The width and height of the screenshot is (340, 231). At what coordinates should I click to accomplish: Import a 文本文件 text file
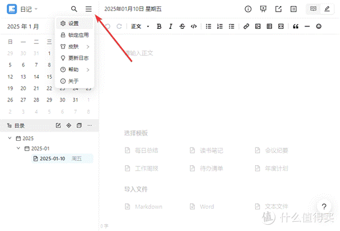tap(271, 206)
